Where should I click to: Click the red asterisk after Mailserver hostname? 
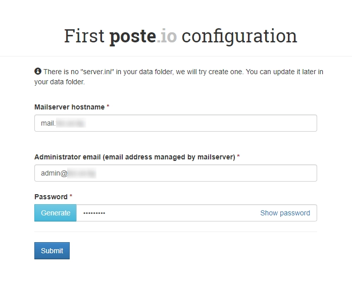coord(108,107)
